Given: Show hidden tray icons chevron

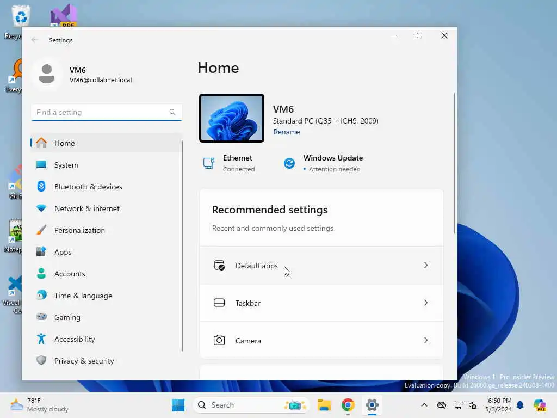Looking at the screenshot, I should (x=424, y=405).
